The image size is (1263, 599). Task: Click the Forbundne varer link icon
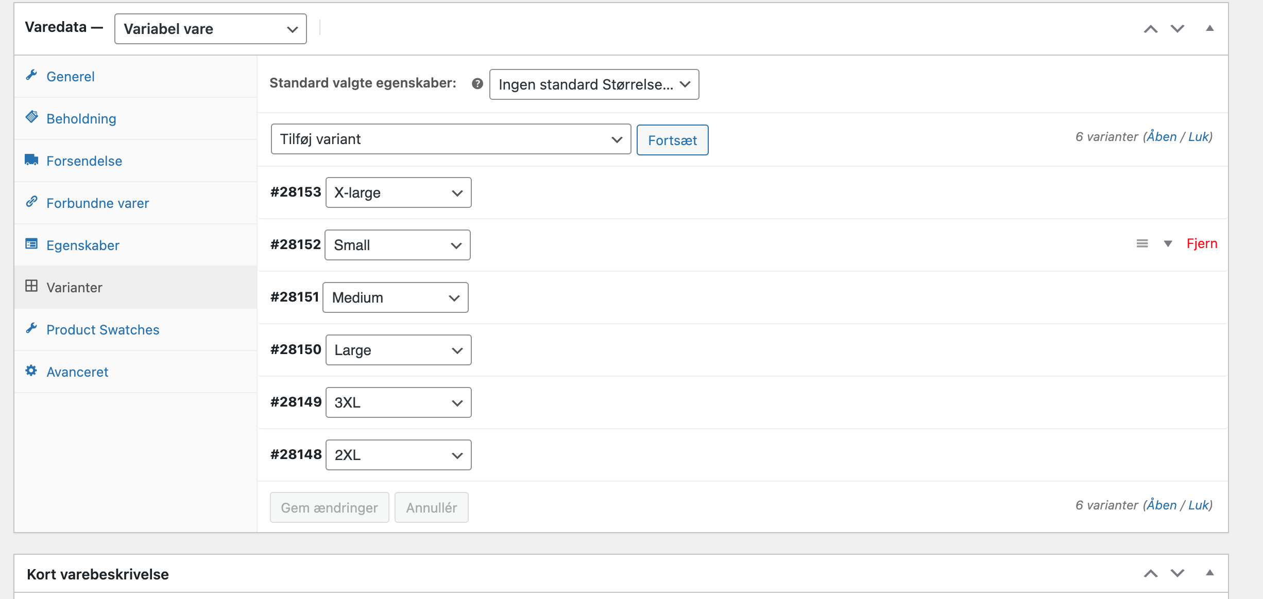click(x=31, y=202)
